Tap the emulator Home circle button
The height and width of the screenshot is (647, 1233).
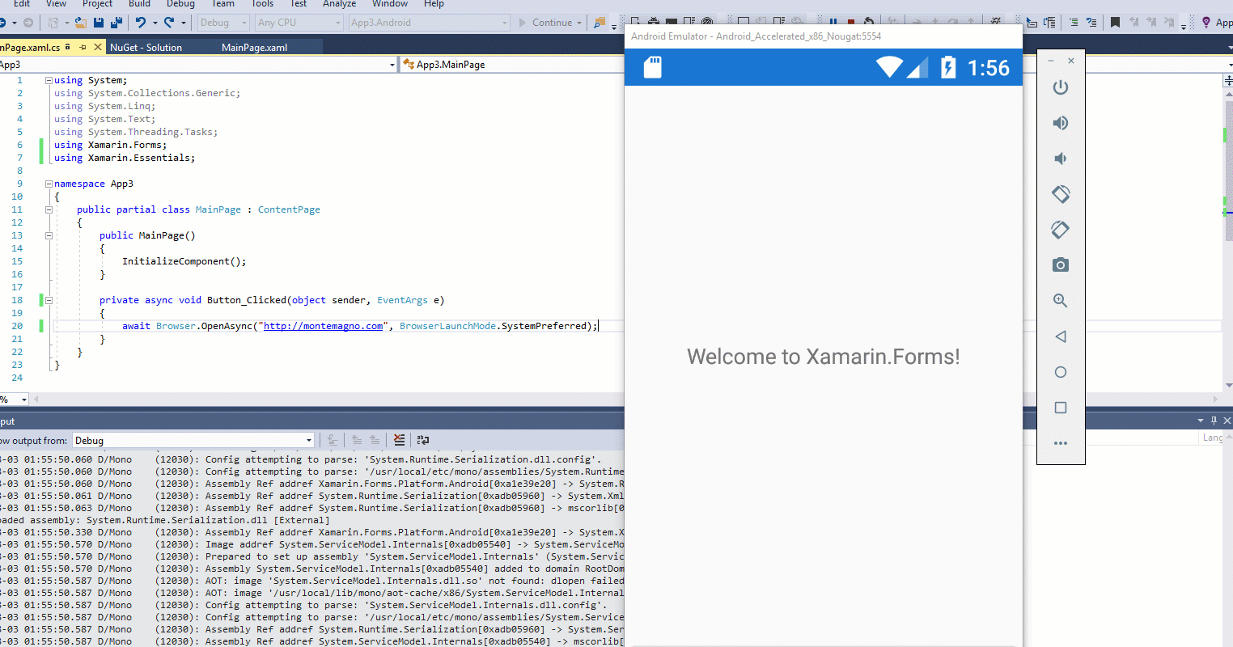[1061, 372]
